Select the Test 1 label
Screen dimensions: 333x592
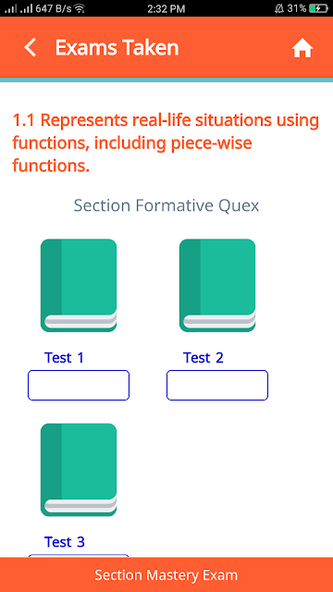(64, 358)
